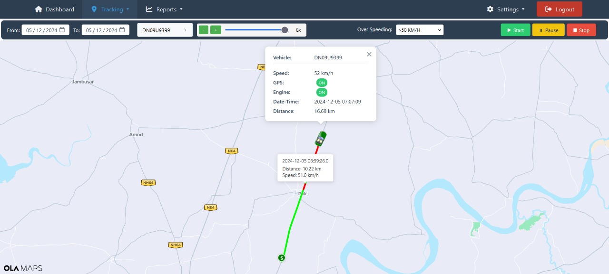Close the vehicle info popup
This screenshot has width=609, height=274.
coord(369,54)
